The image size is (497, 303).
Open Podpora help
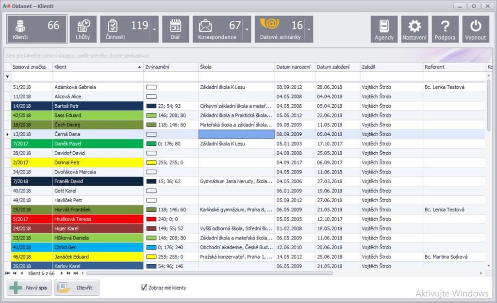click(445, 29)
